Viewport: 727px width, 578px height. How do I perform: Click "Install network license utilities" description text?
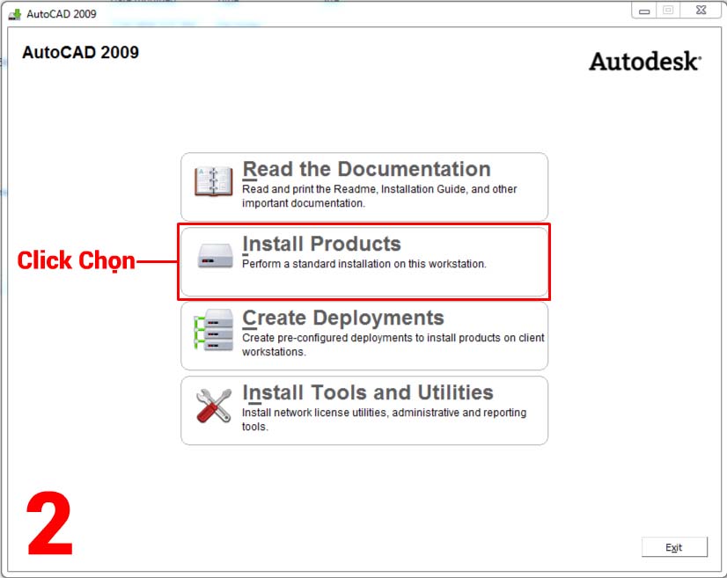pyautogui.click(x=384, y=419)
